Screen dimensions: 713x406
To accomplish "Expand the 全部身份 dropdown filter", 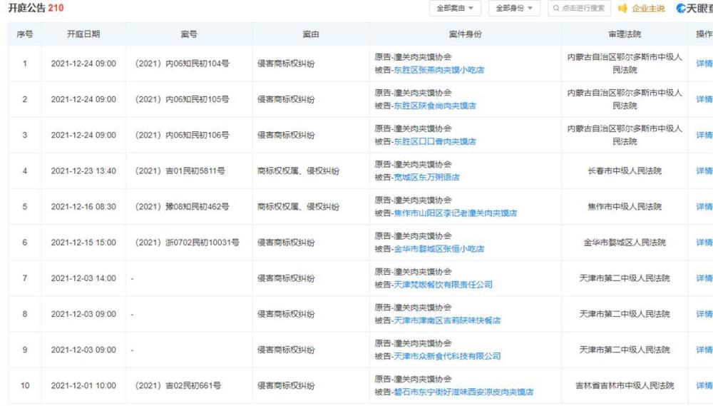I will (x=514, y=8).
